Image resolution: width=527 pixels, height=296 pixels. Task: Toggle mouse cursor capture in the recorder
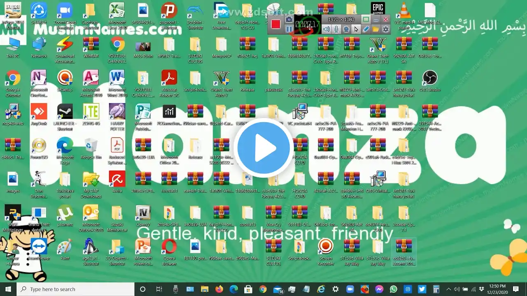(356, 29)
